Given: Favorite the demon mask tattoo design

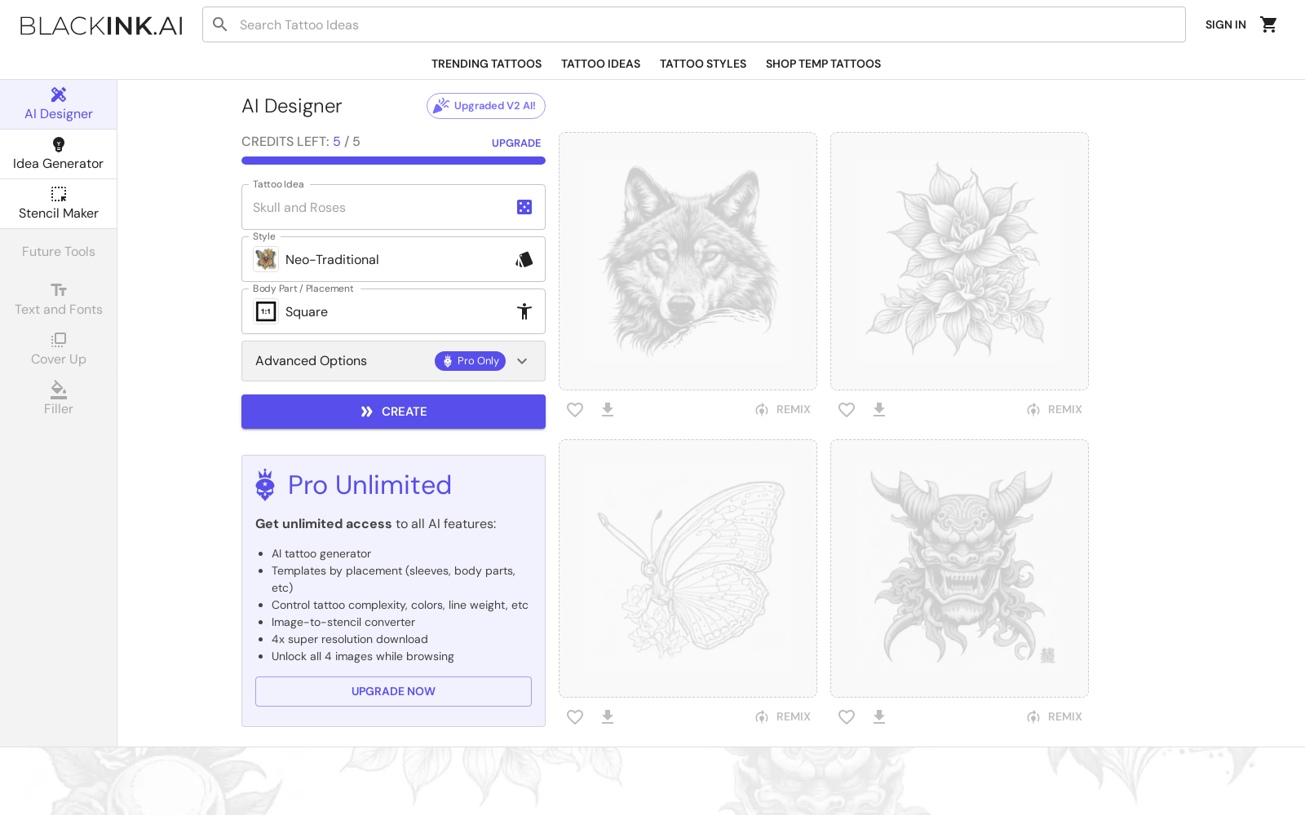Looking at the screenshot, I should [x=847, y=716].
